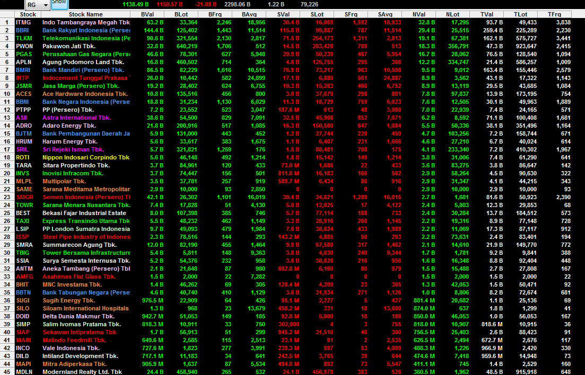Click 'Siloam International Hospitals' name
The width and height of the screenshot is (585, 375).
(x=86, y=308)
